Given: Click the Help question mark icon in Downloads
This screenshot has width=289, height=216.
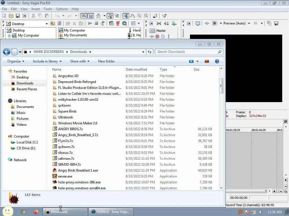Looking at the screenshot, I should point(217,61).
